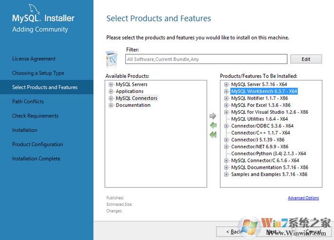Select MySQL Servers in Available Products
334x240 pixels.
(132, 84)
